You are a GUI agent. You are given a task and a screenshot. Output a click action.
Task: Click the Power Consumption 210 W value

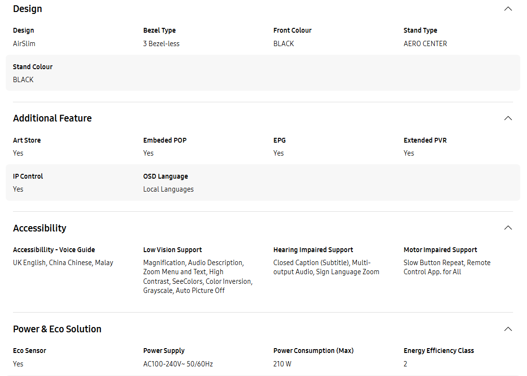[x=282, y=364]
